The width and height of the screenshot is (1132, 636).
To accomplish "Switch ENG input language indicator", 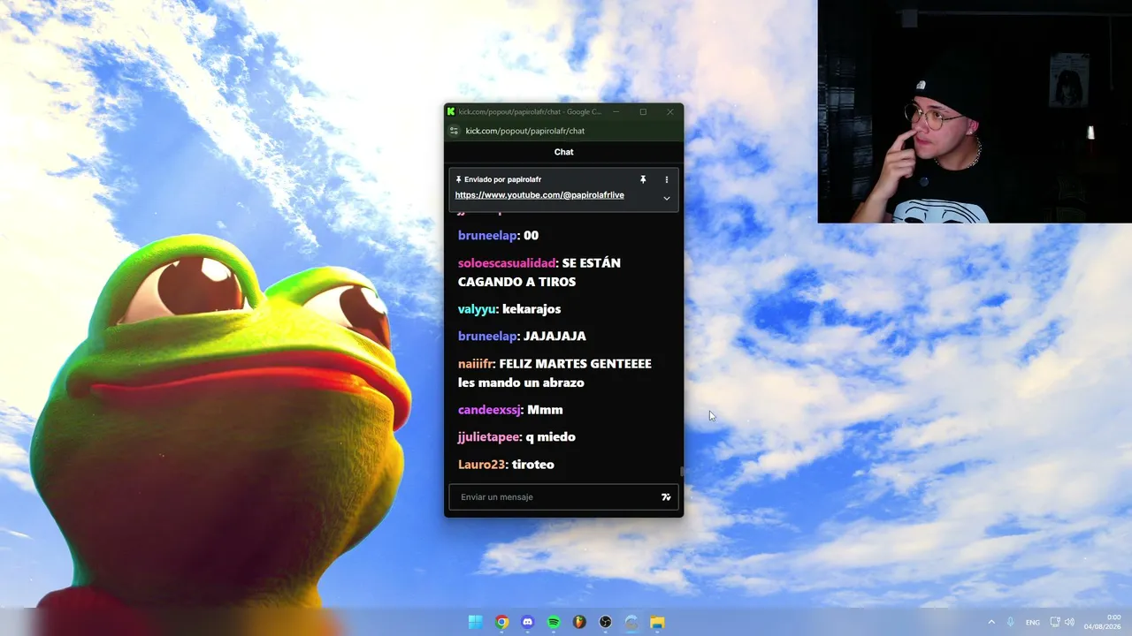I will 1032,623.
